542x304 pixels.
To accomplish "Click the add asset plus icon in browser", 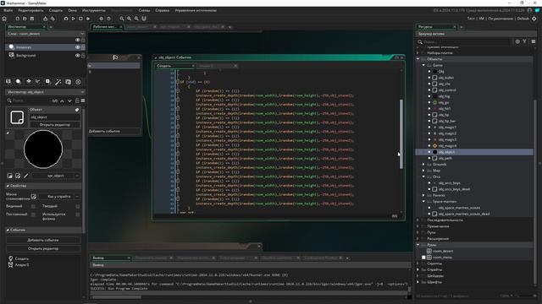I will click(517, 41).
